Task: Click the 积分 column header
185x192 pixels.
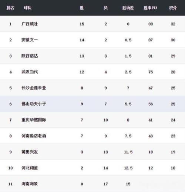Action: pos(173,8)
